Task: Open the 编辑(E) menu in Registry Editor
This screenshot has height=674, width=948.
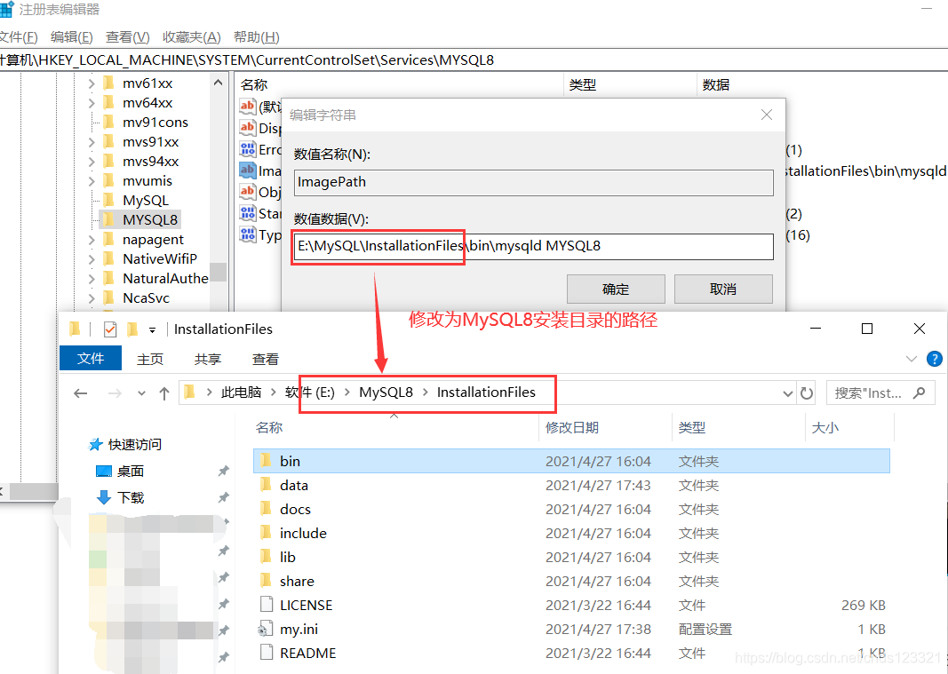Action: (x=71, y=37)
